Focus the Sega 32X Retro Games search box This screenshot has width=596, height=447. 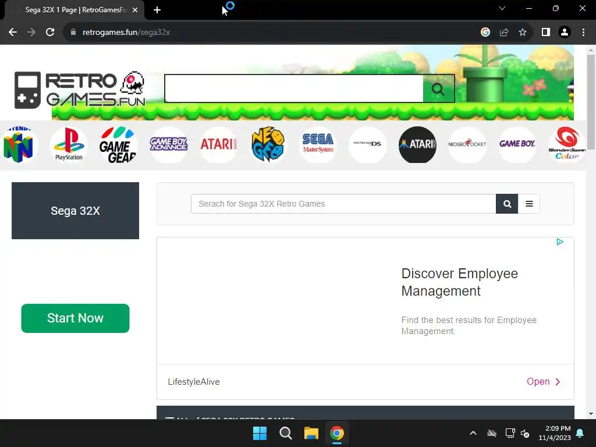pos(343,204)
